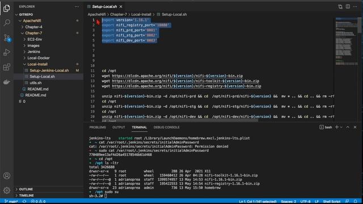363x204 pixels.
Task: Open editor more actions ellipsis
Action: click(355, 7)
